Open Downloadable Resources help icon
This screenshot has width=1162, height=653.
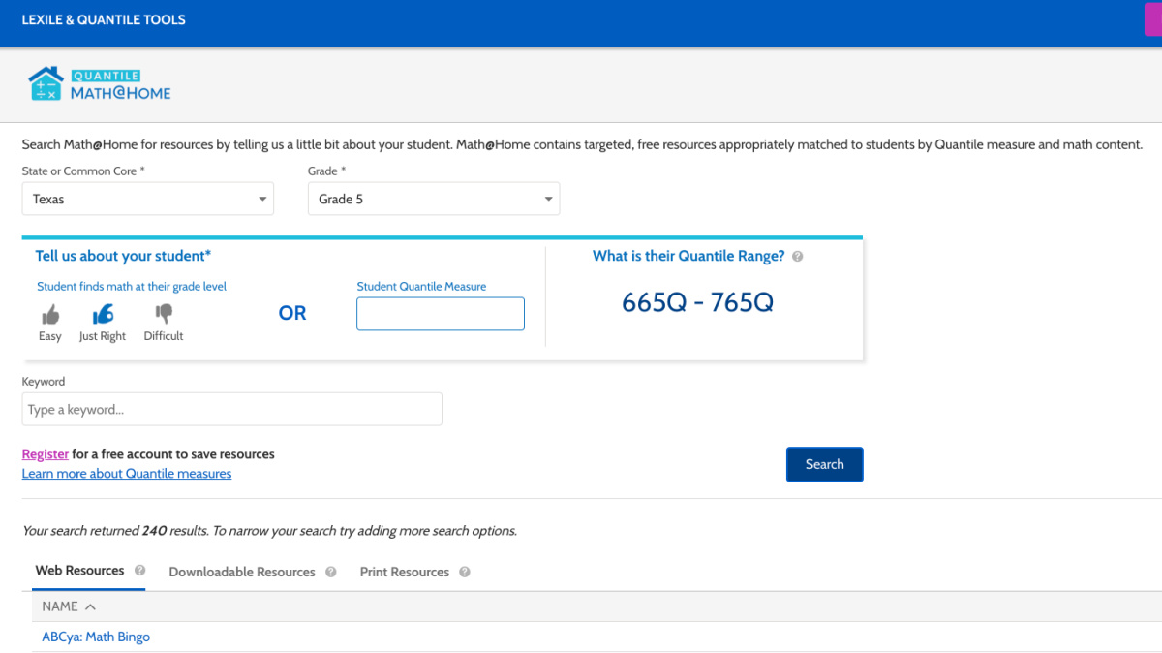[331, 572]
